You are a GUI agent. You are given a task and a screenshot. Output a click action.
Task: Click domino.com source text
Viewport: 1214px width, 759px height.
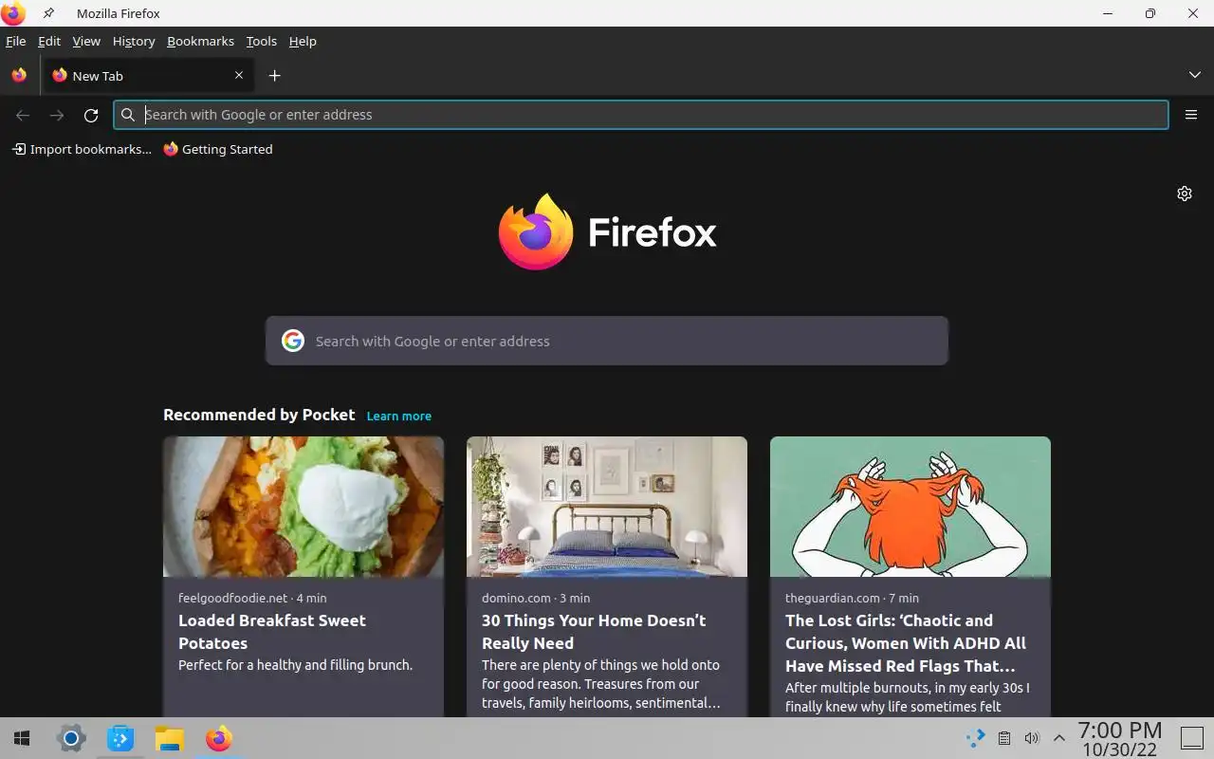tap(516, 598)
